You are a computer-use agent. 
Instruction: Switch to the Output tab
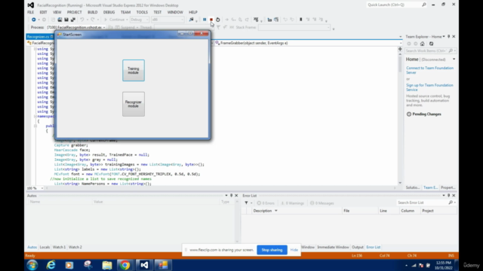[358, 247]
